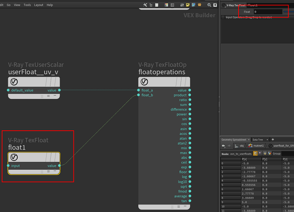Close the Data Tree tab
The height and width of the screenshot is (212, 294).
click(x=268, y=140)
